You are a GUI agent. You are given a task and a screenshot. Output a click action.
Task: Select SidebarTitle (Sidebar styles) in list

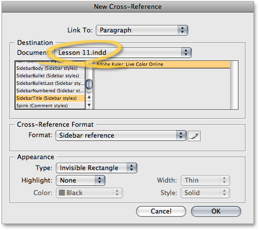(x=50, y=98)
